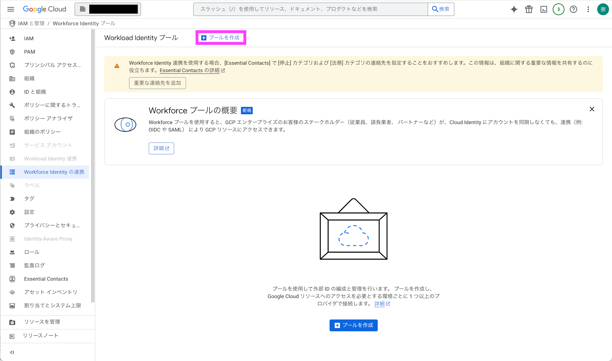Click プライバシーとセキュ… shield icon
Image resolution: width=612 pixels, height=361 pixels.
[12, 225]
